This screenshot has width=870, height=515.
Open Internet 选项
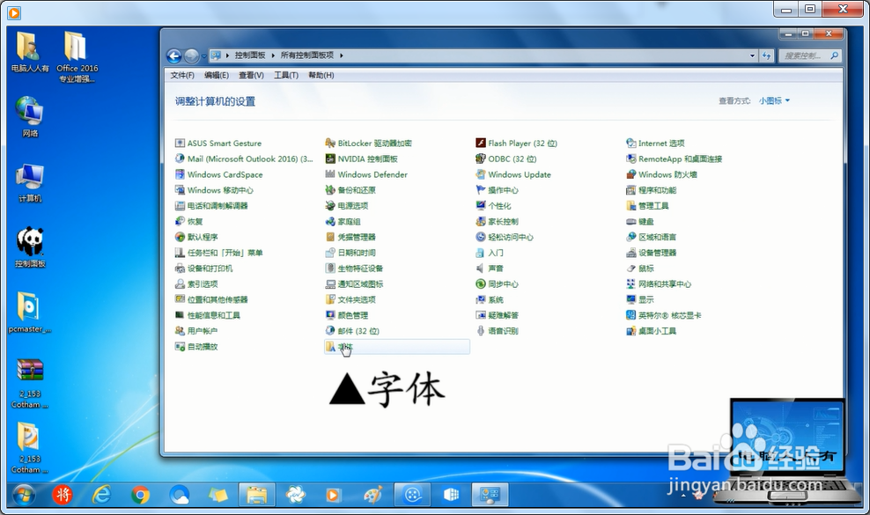point(655,143)
